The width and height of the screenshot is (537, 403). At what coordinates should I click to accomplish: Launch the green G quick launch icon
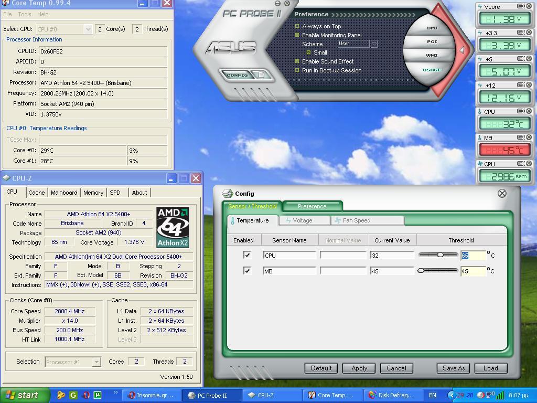click(73, 395)
